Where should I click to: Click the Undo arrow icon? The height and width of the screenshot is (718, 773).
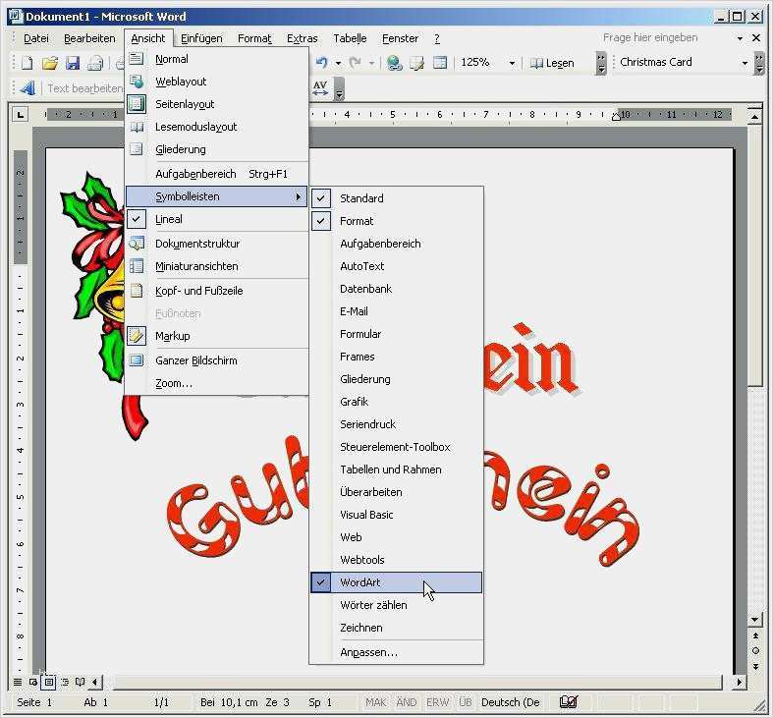click(x=321, y=63)
